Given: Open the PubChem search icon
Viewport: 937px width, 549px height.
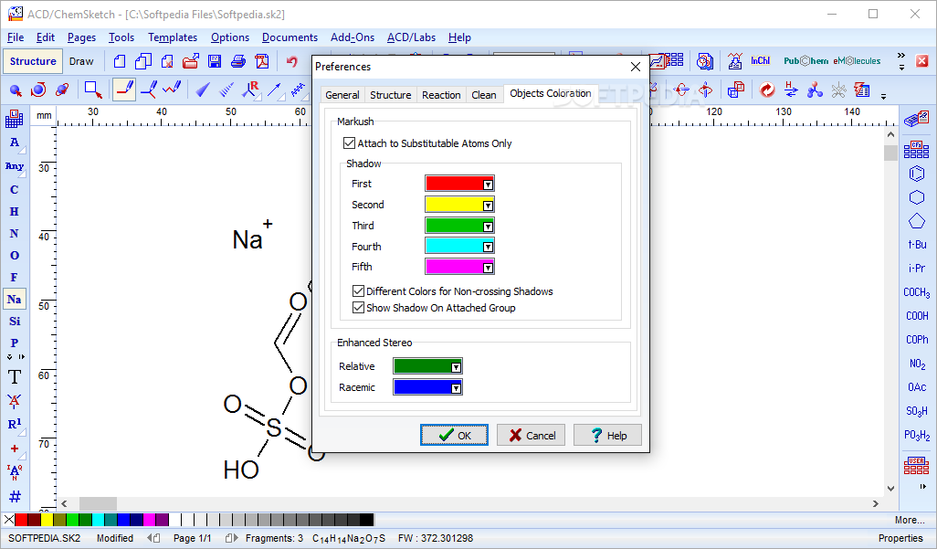Looking at the screenshot, I should (x=805, y=60).
